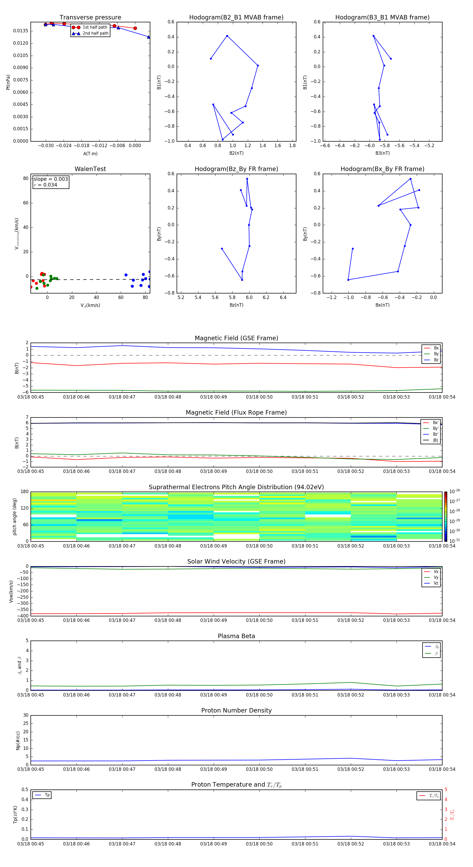Click the "Proton Number Density" title
The height and width of the screenshot is (867, 473).
236,710
